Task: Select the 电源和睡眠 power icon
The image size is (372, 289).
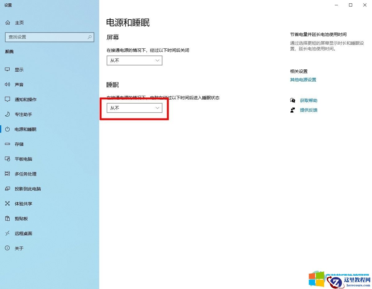Action: pyautogui.click(x=7, y=129)
